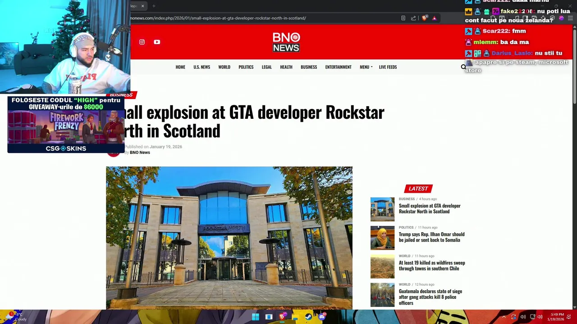This screenshot has height=324, width=577.
Task: Open POLITICS section in navigation
Action: click(x=246, y=67)
